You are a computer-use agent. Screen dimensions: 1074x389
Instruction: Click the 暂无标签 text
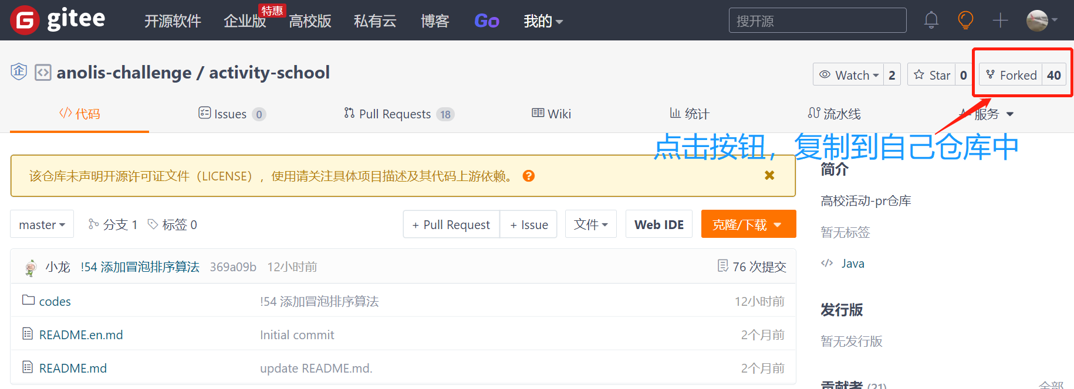pos(845,232)
